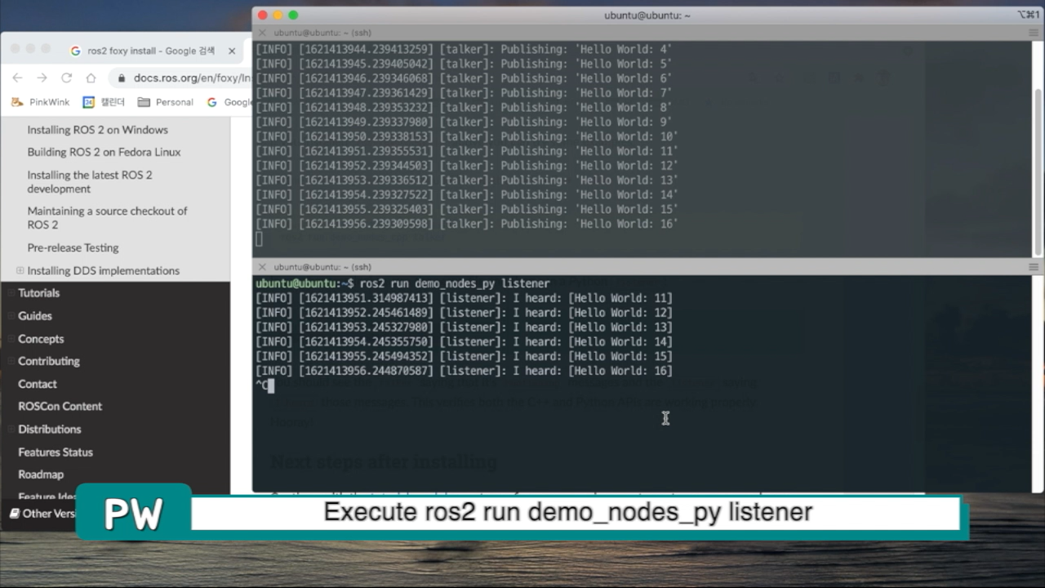Screen dimensions: 1045x588
Task: Open the Roadmap page
Action: coord(41,474)
